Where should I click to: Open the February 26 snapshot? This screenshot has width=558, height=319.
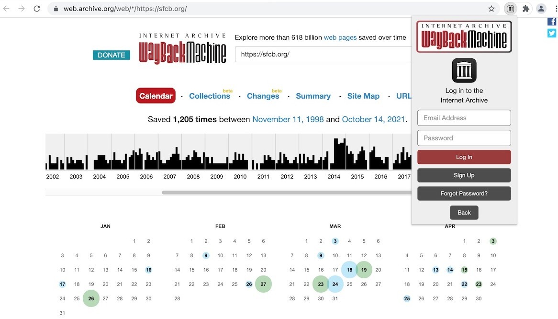[x=249, y=284]
